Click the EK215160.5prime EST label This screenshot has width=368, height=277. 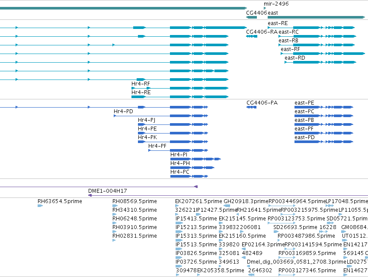pyautogui.click(x=242, y=236)
